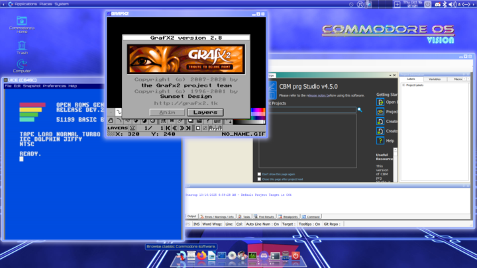Open the start page dropdown arrow in CBM prg Studio
477x268 pixels.
tap(390, 75)
